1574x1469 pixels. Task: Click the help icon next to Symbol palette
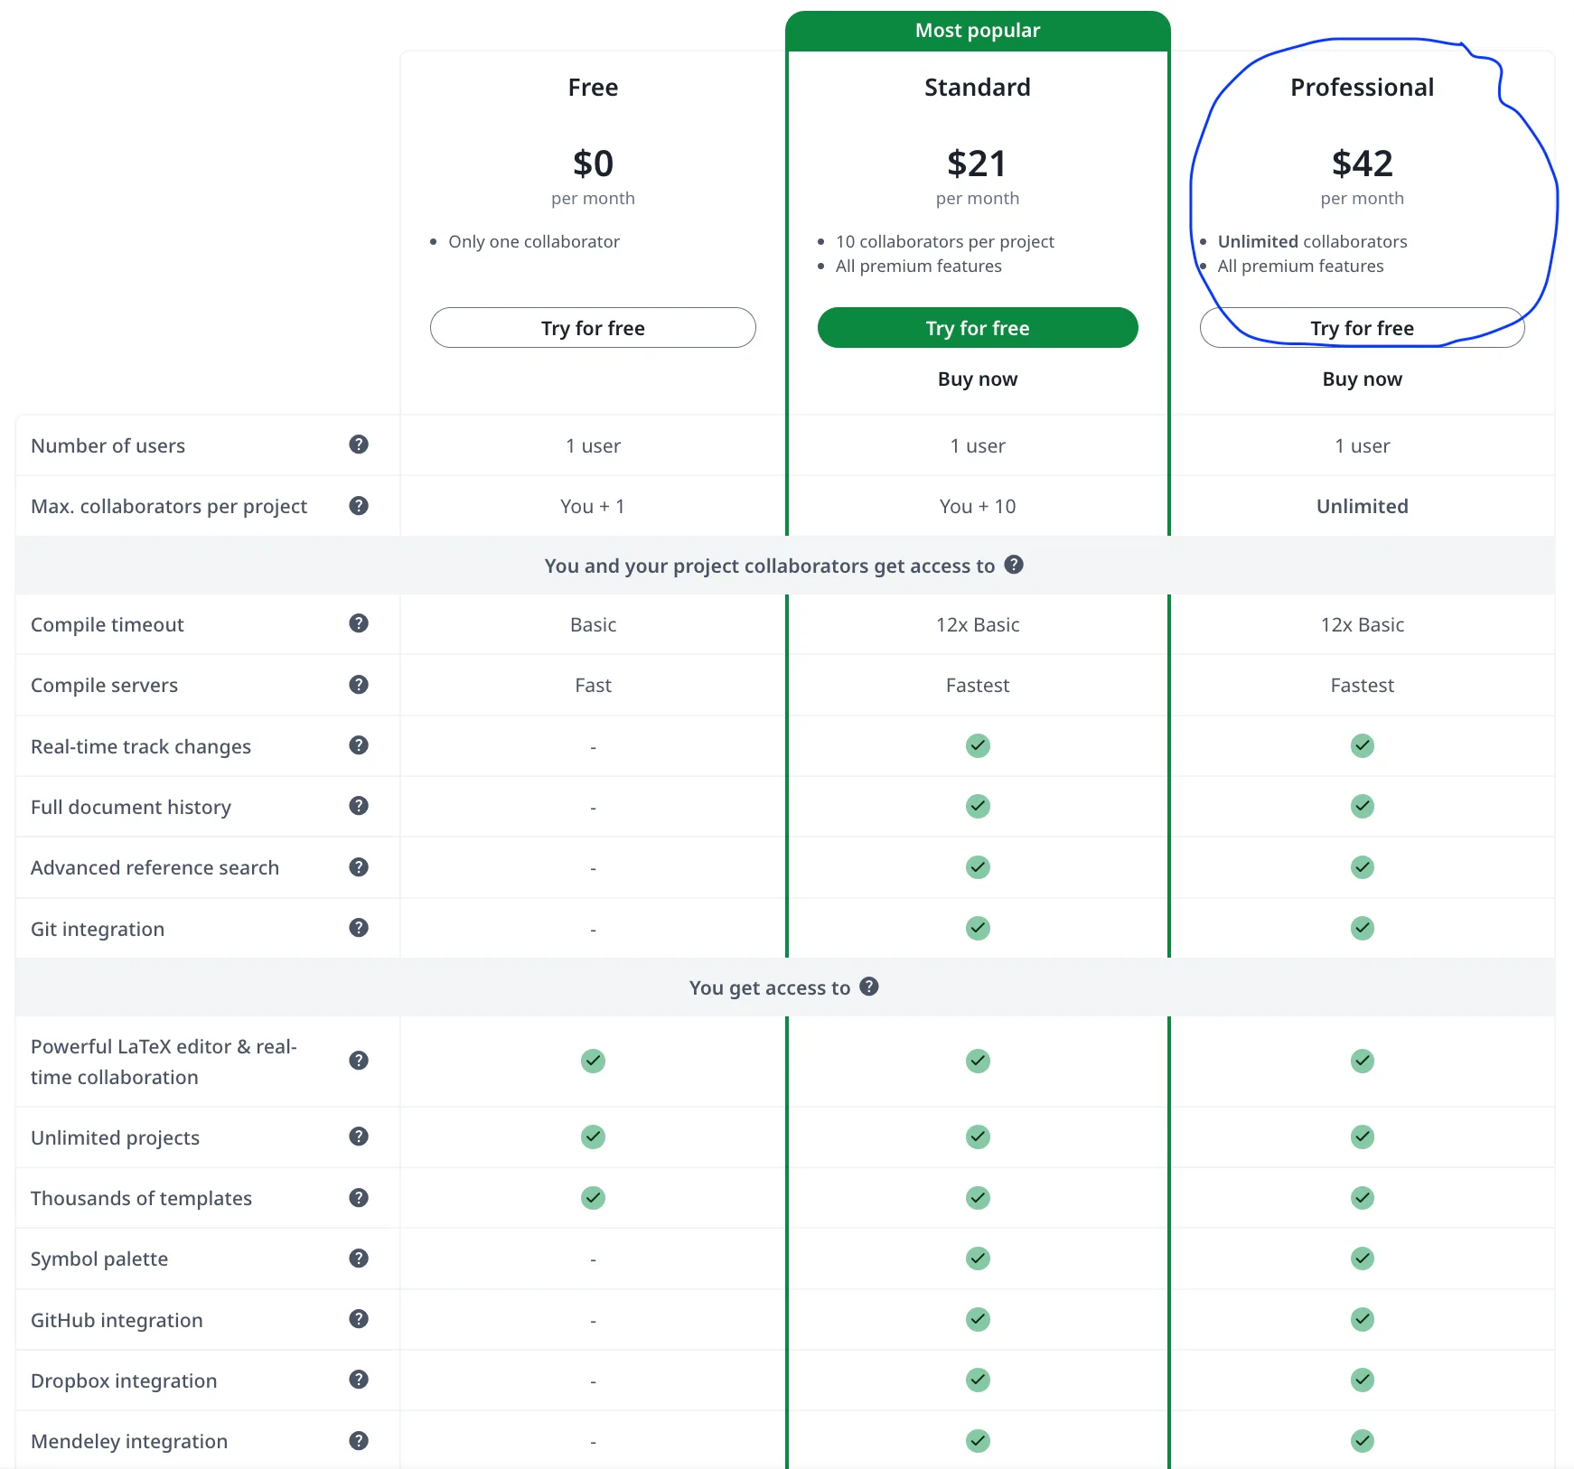358,1258
